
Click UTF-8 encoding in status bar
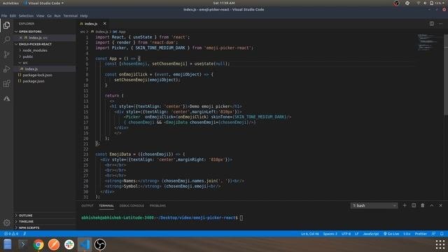pos(346,234)
